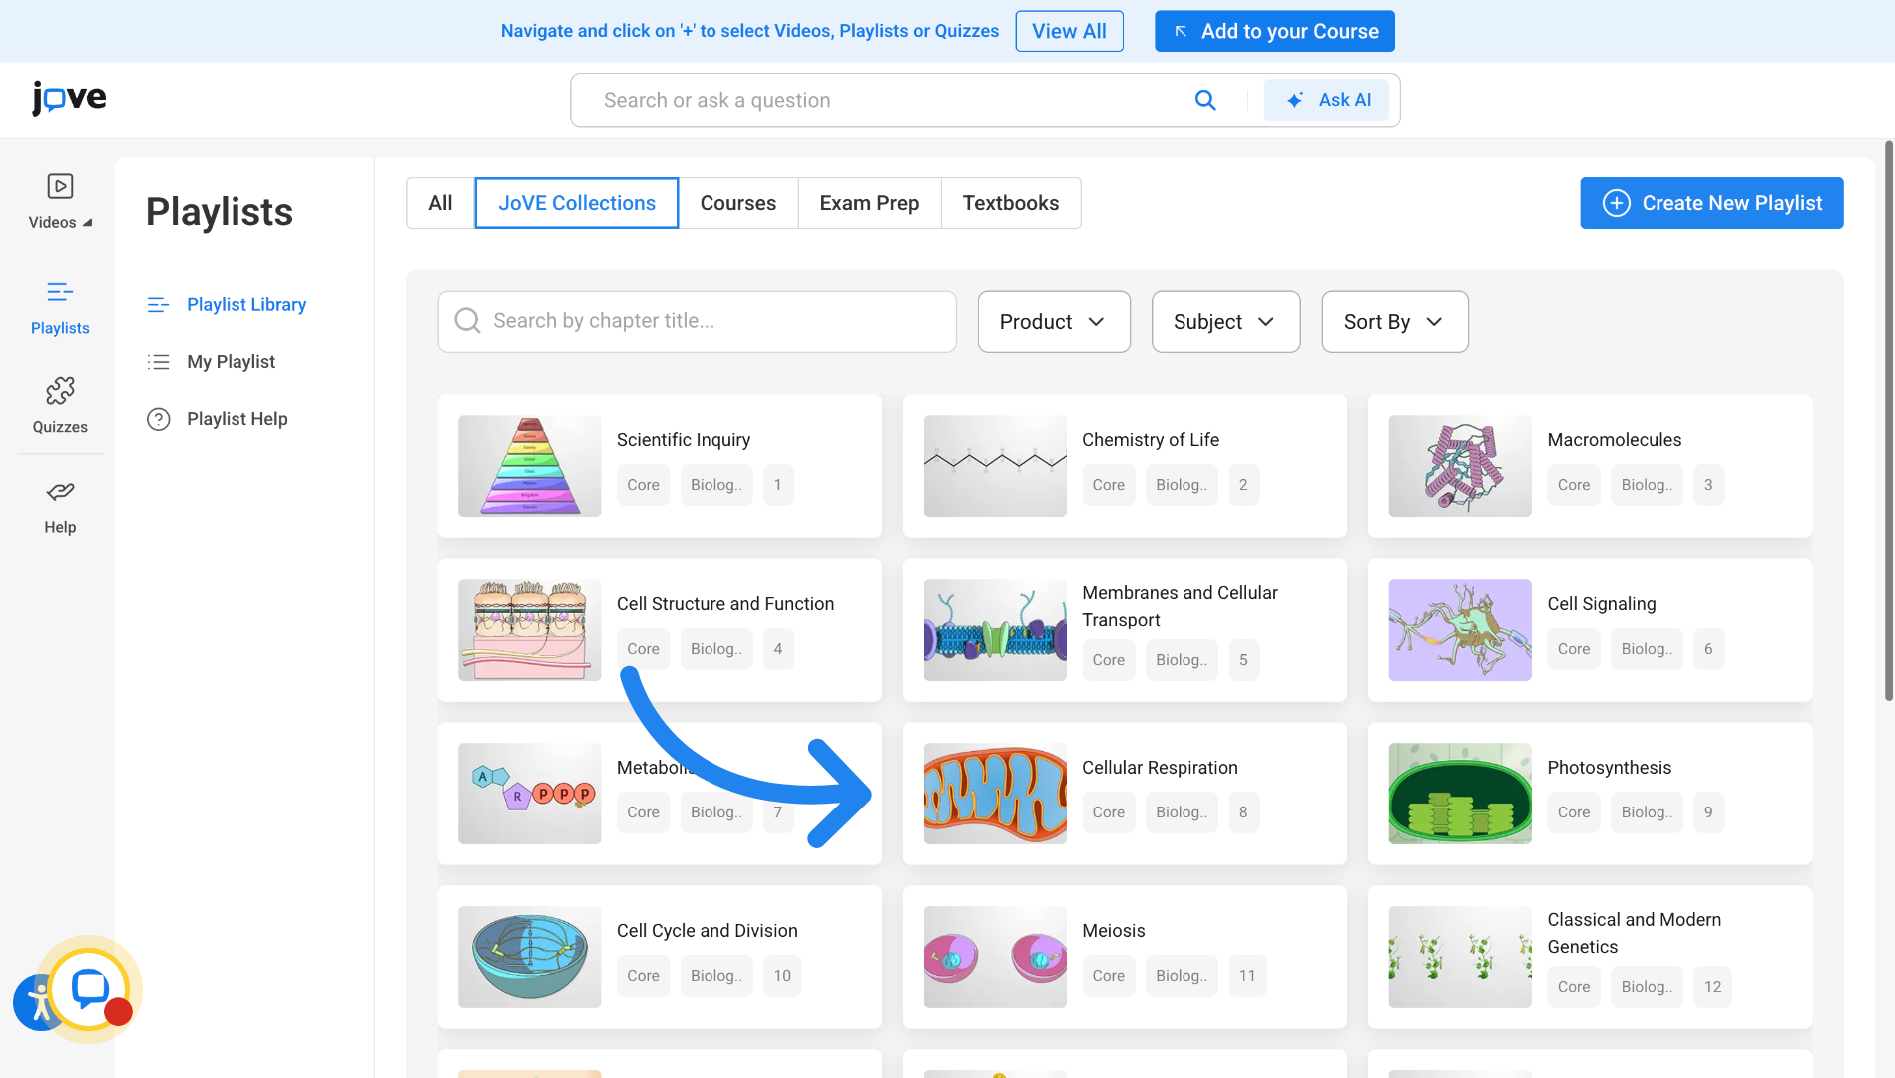Open the Meiosis thumbnail

(x=995, y=957)
